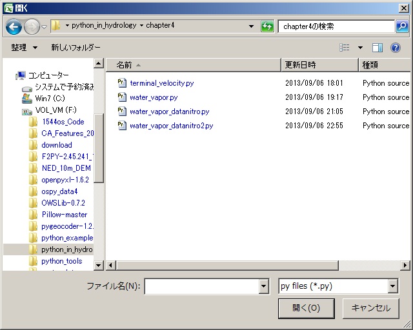Click the ファイル名 text input field

pyautogui.click(x=201, y=286)
